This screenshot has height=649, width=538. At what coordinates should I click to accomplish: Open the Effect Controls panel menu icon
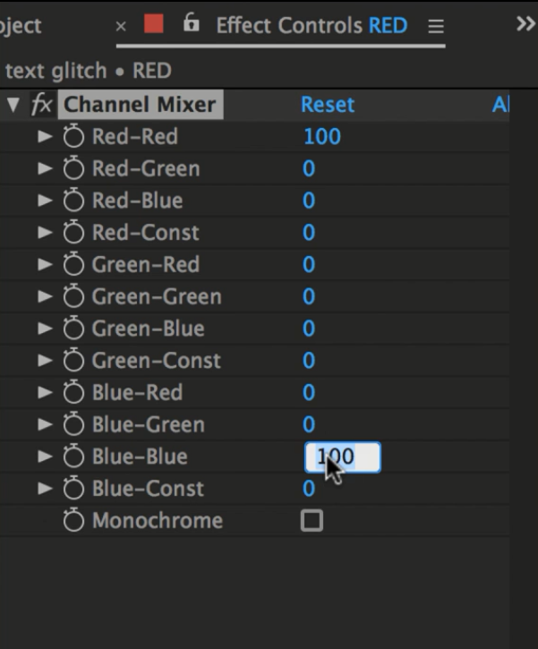point(436,26)
